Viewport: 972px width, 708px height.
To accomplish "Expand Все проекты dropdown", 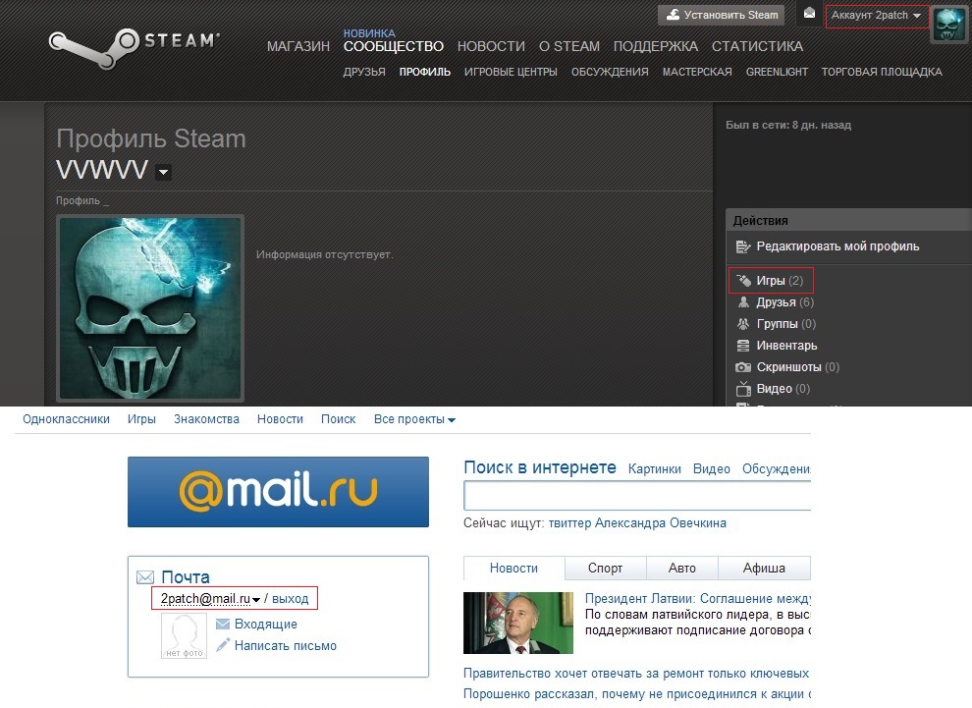I will 414,419.
